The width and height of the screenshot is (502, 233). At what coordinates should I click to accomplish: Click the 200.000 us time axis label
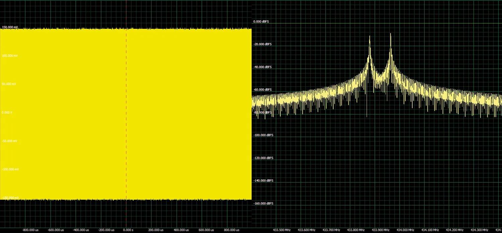coord(156,230)
